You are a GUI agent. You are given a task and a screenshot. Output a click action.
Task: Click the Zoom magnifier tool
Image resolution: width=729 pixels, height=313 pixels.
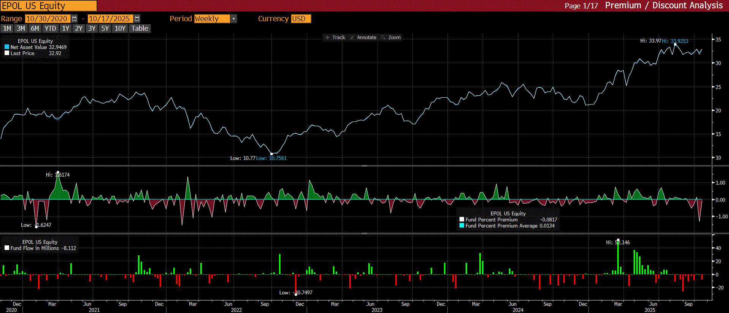391,37
